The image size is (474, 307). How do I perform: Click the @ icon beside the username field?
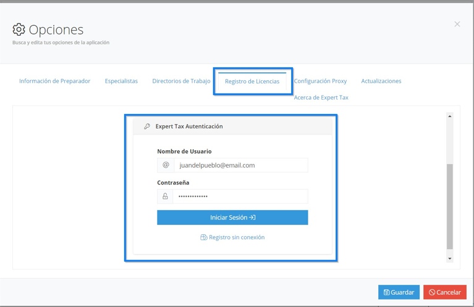[x=166, y=165]
